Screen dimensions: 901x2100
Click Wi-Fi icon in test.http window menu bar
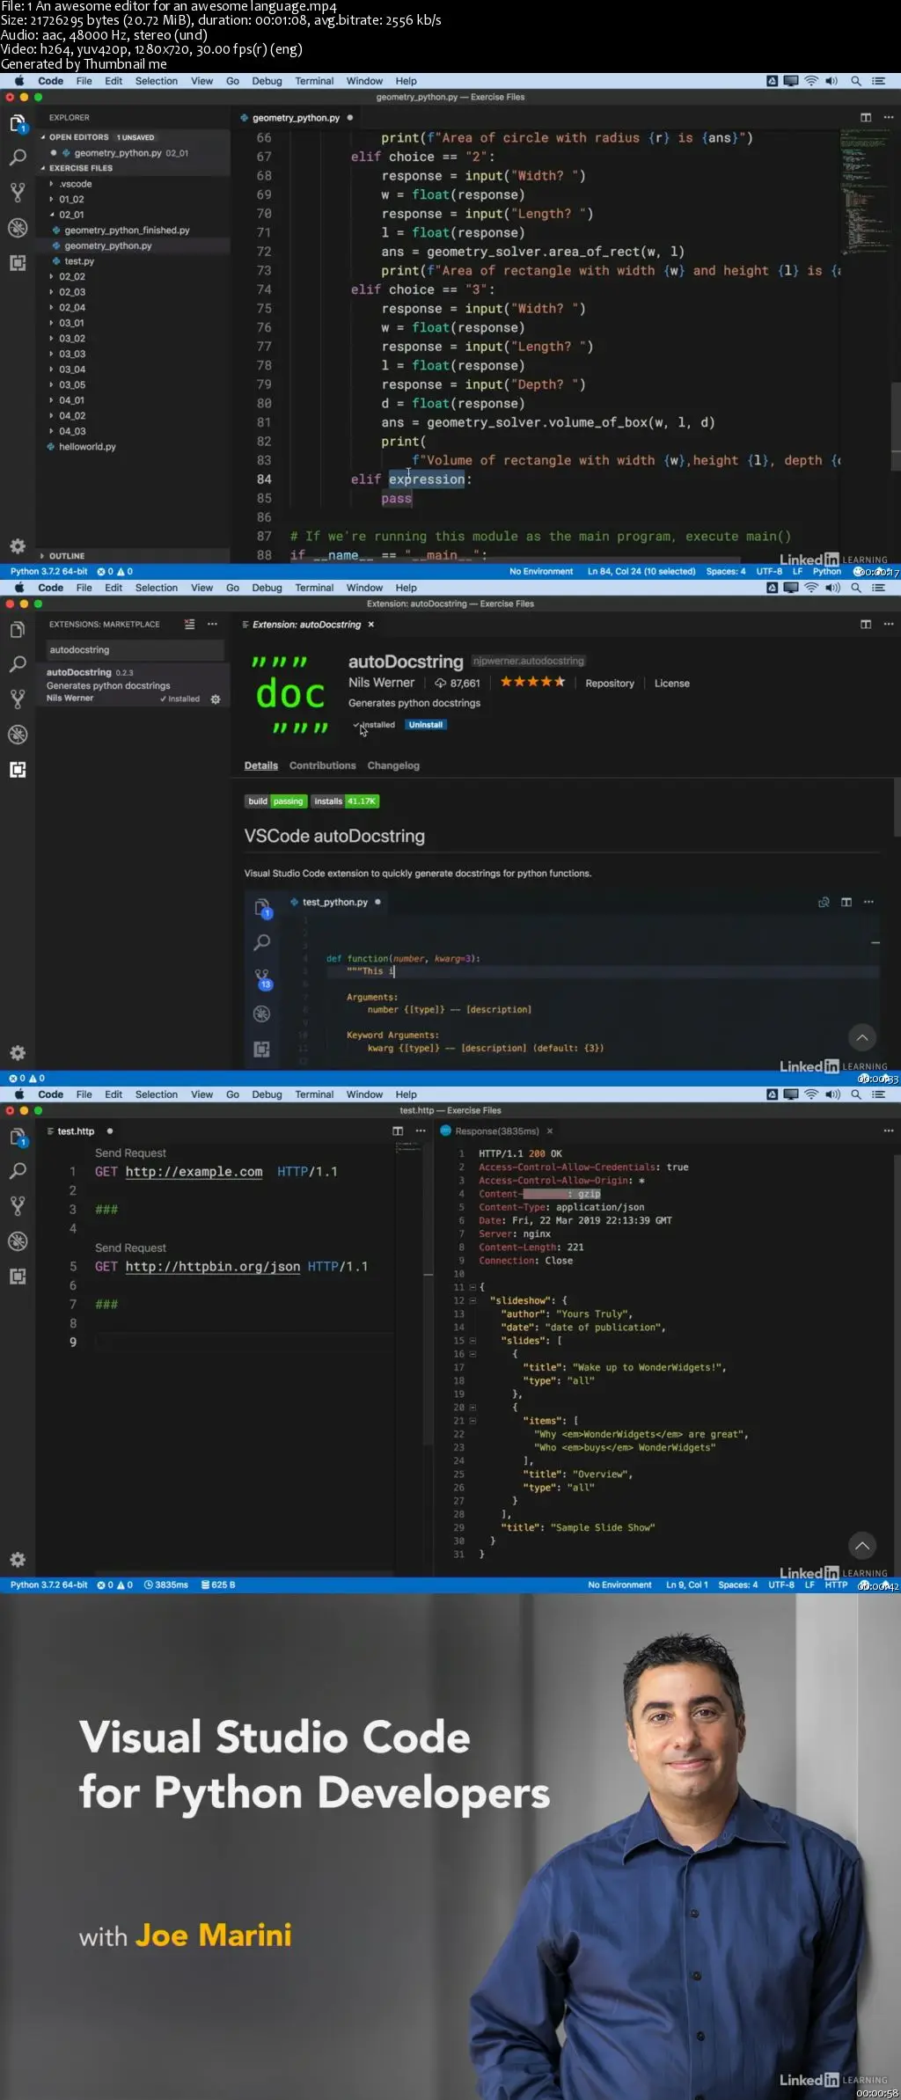point(811,1094)
